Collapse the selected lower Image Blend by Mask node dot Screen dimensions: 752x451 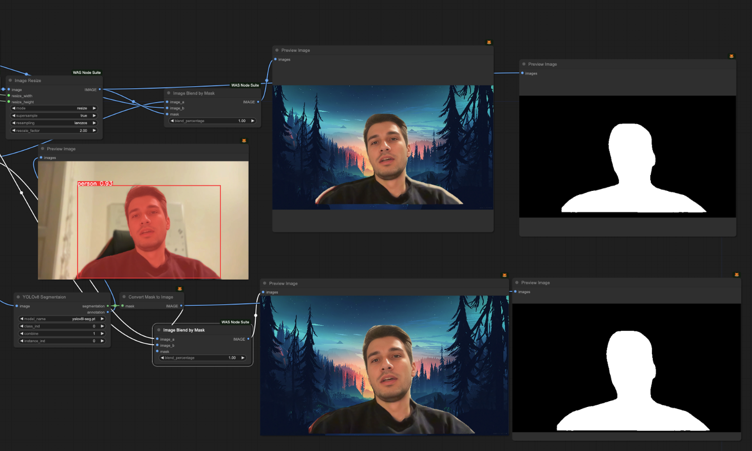(159, 330)
